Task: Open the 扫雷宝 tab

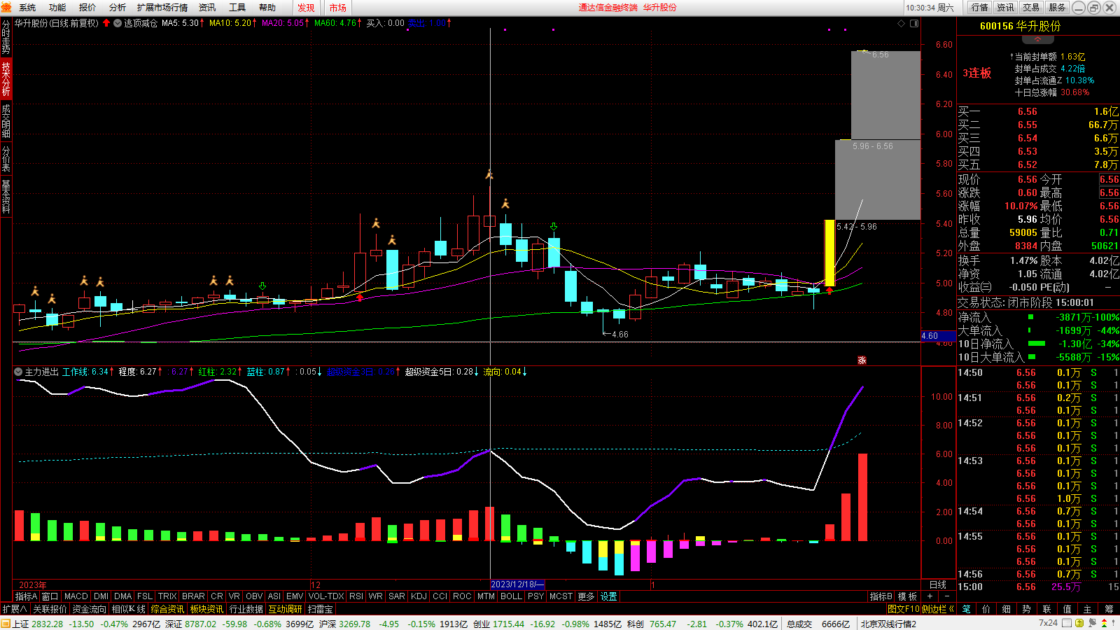Action: coord(321,609)
